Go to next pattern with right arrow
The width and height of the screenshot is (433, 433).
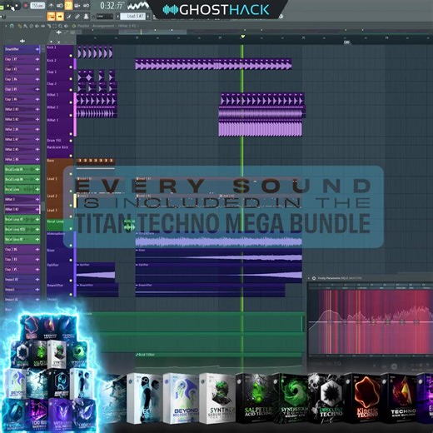[147, 17]
